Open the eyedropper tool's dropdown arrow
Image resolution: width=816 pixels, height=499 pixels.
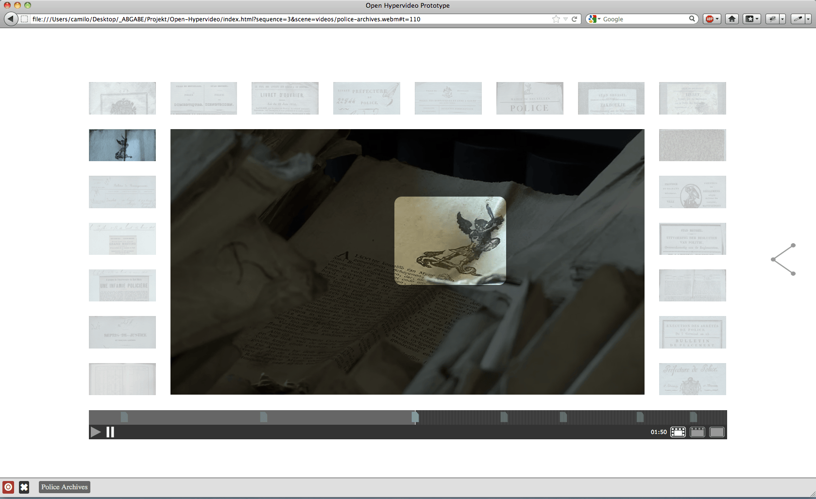click(808, 19)
